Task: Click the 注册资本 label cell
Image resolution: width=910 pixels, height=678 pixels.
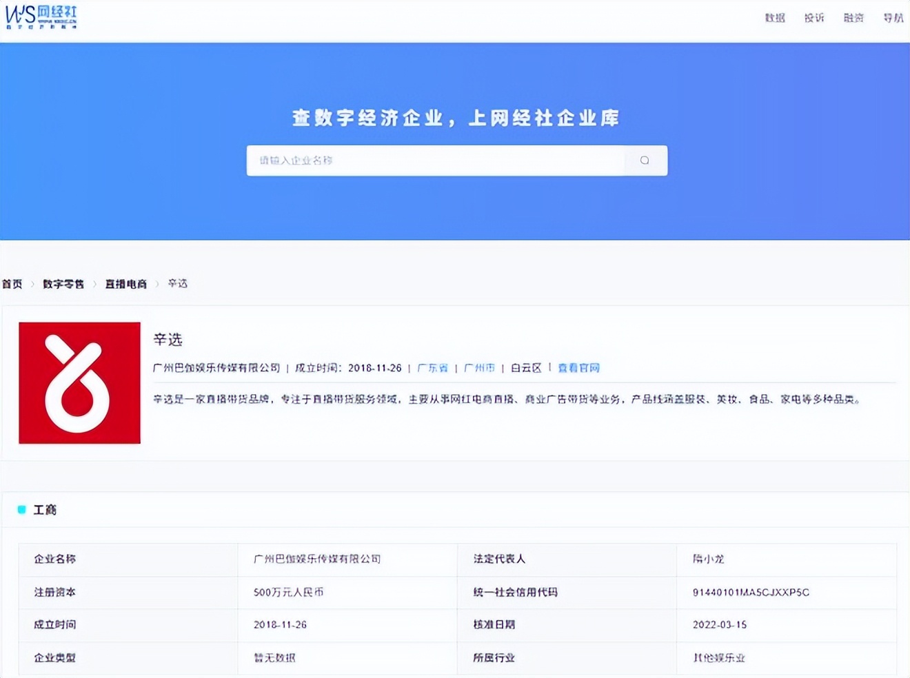Action: [x=128, y=593]
